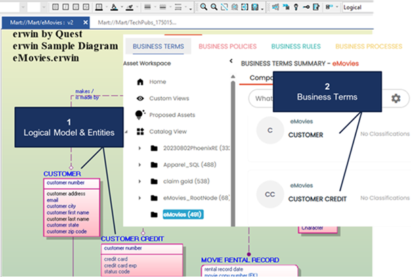411x277 pixels.
Task: Open the CUSTOMER business term
Action: [305, 135]
